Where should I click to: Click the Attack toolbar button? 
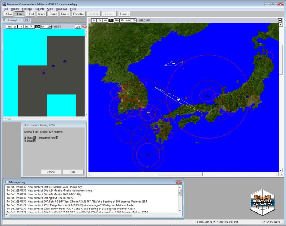42,14
